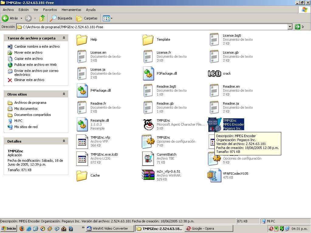311x233 pixels.
Task: Go to Archivos de programa
Action: click(30, 103)
